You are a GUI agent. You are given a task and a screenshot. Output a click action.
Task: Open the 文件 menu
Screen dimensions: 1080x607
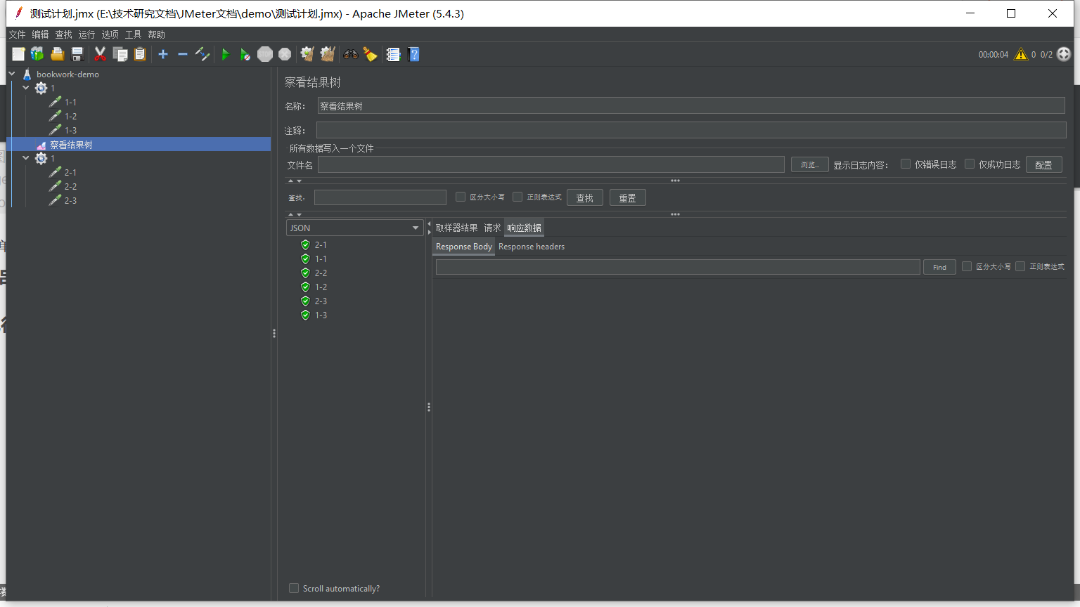[x=17, y=34]
